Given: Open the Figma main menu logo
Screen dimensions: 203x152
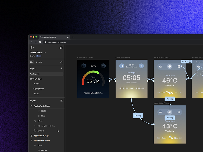Looking at the screenshot, I should coord(32,48).
